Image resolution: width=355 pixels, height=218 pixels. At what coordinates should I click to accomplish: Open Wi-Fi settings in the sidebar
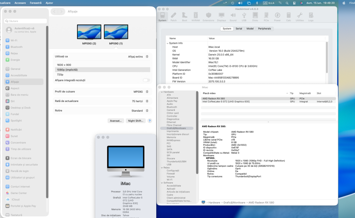pyautogui.click(x=24, y=40)
